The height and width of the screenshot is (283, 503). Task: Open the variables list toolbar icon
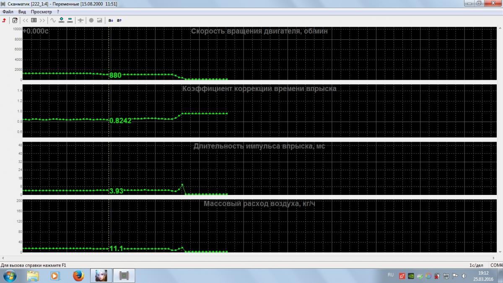pos(34,20)
